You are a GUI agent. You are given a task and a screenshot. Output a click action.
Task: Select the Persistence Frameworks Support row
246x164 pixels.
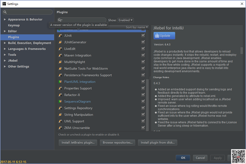coord(101,75)
